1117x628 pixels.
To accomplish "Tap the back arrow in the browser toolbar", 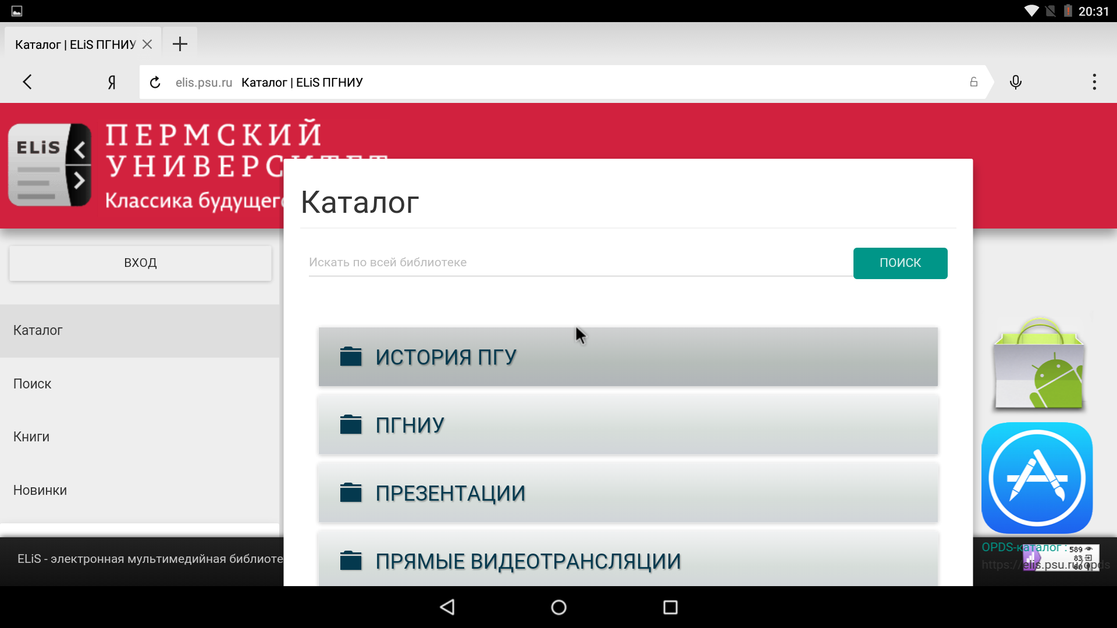I will coord(27,82).
